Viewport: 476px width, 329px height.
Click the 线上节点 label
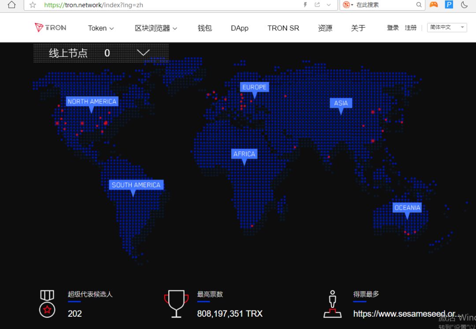tap(68, 53)
